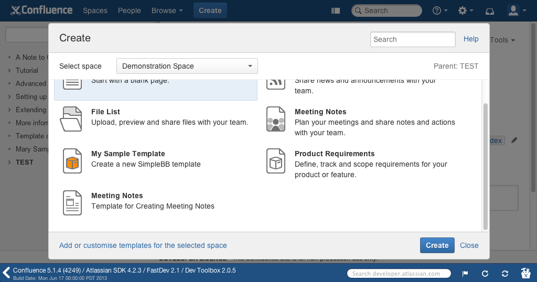Click the flag icon in developer toolbar
This screenshot has height=282, width=537.
(x=465, y=274)
